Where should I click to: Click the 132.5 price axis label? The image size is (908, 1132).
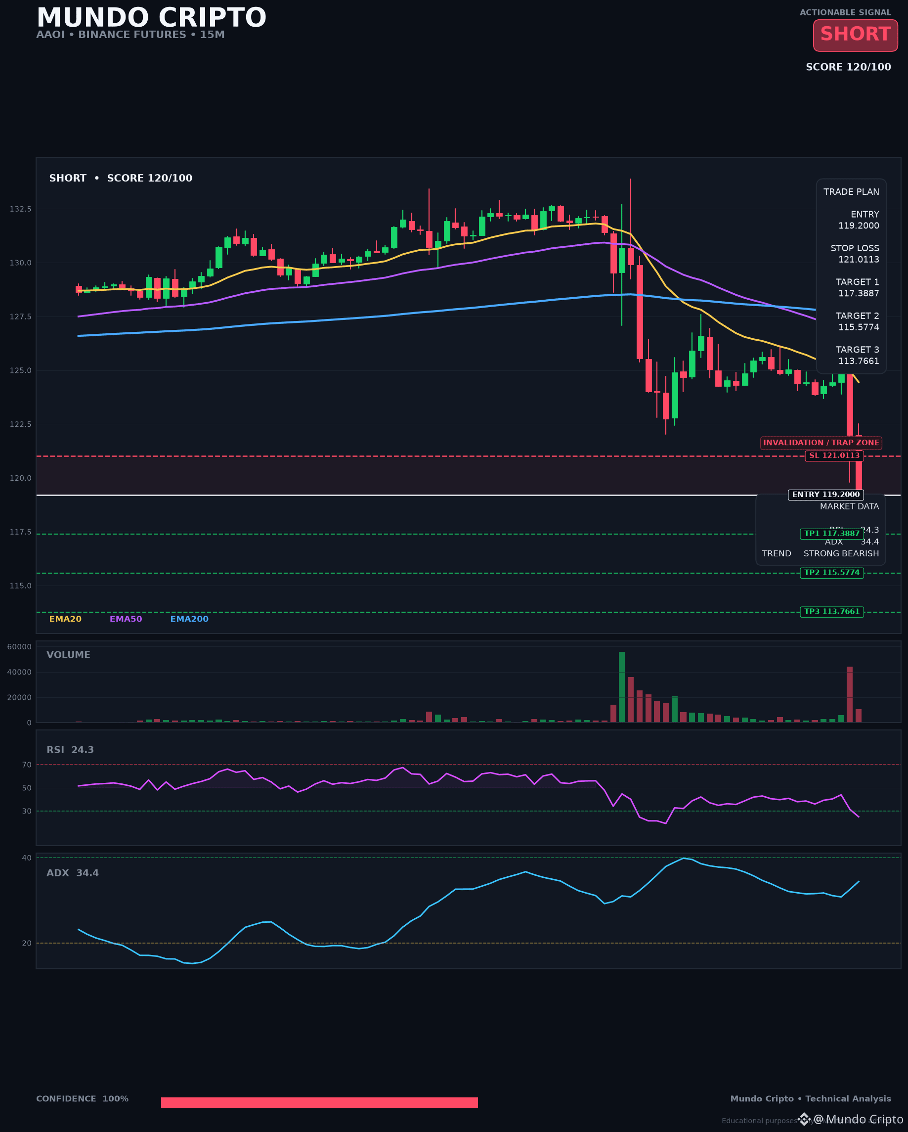[x=20, y=209]
